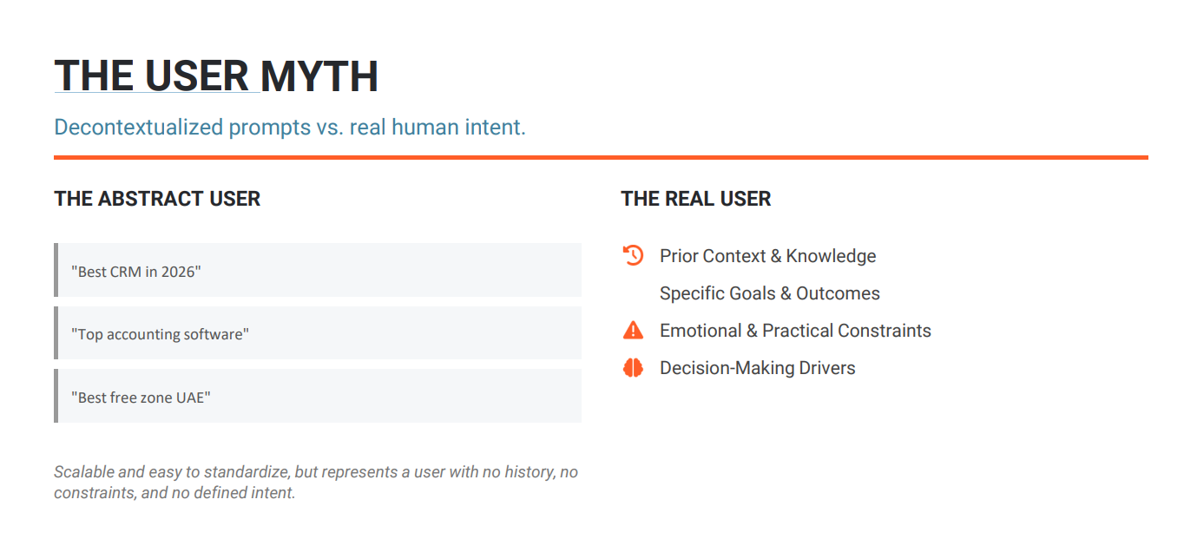The width and height of the screenshot is (1184, 539).
Task: Click the Prior Context & Knowledge text
Action: pos(767,256)
